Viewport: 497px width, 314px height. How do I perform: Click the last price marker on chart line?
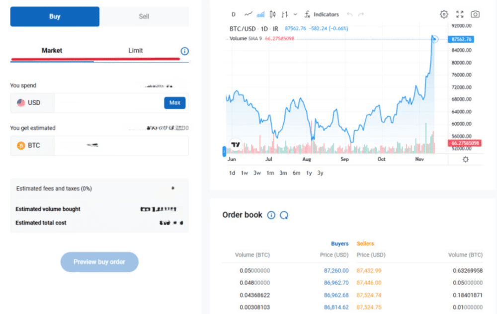point(434,39)
